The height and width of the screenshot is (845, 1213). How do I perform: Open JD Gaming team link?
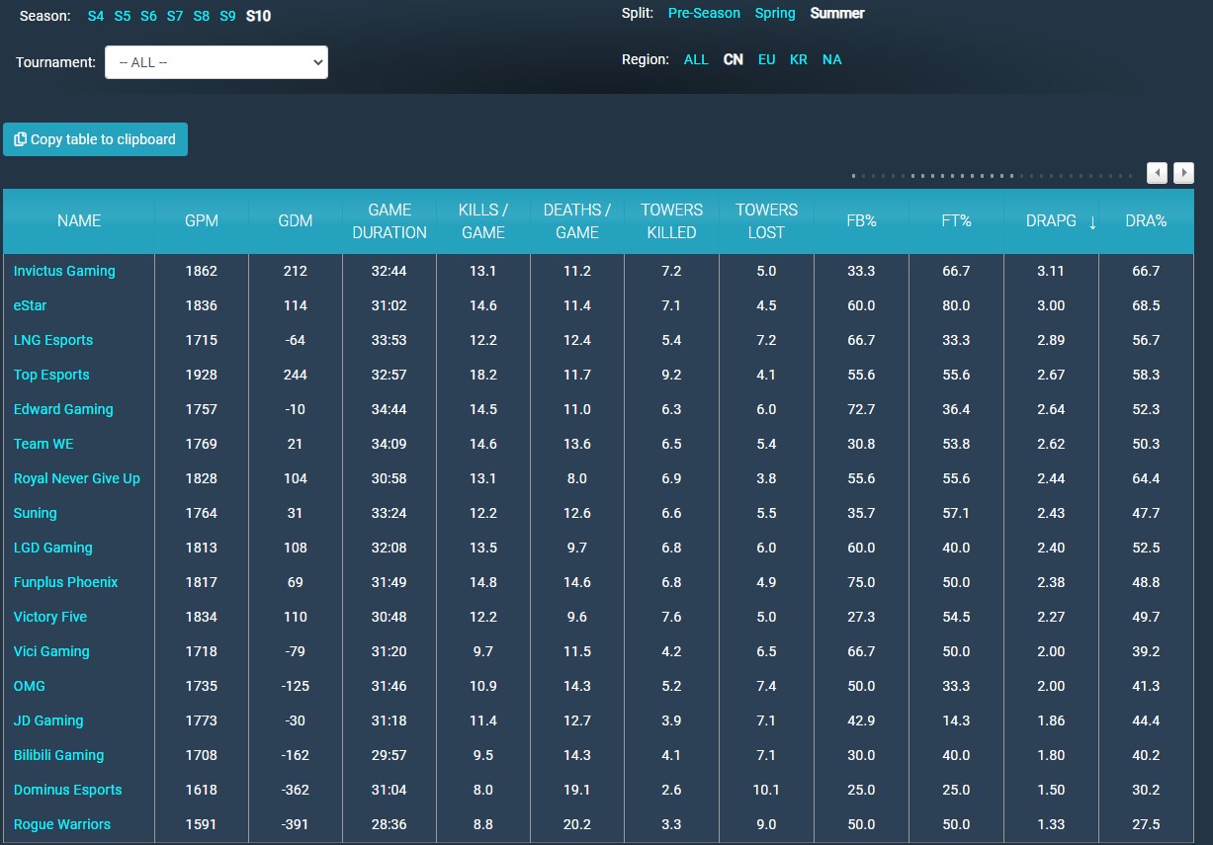point(48,720)
